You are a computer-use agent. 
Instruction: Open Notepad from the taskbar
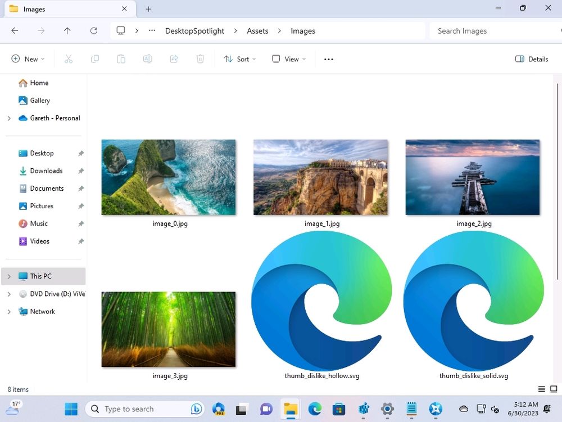(411, 408)
